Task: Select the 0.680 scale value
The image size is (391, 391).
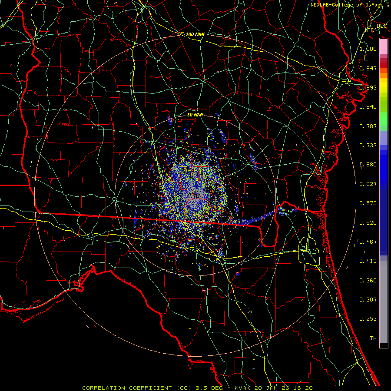Action: click(x=368, y=165)
